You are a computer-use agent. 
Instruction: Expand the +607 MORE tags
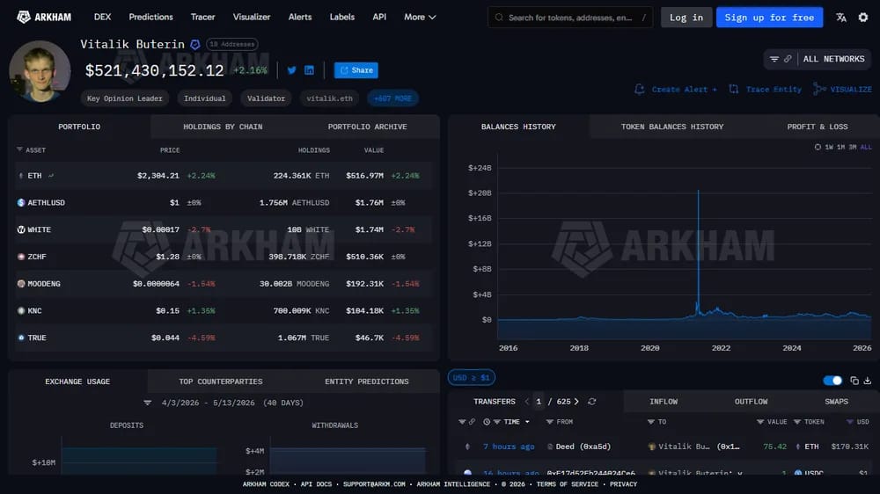coord(392,98)
